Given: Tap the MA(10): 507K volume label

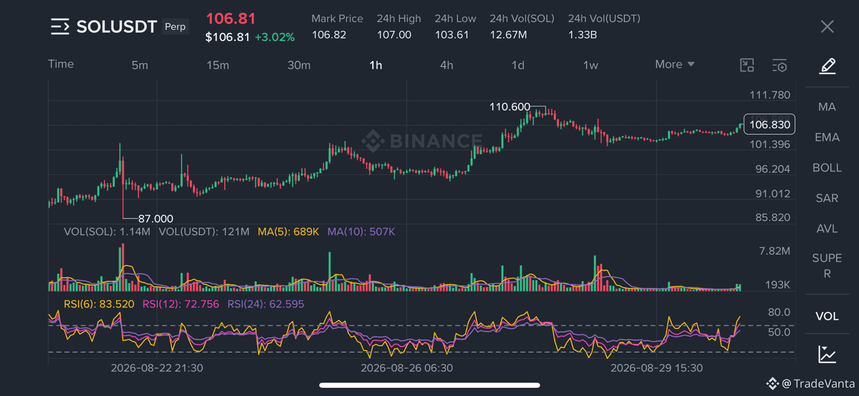Looking at the screenshot, I should click(361, 231).
